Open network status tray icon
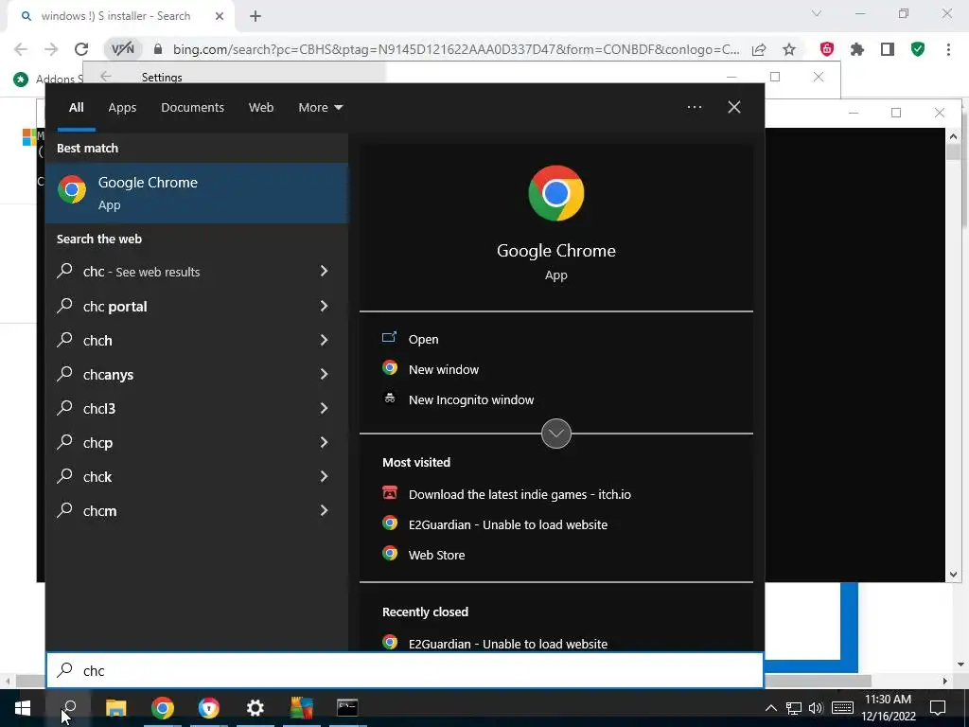This screenshot has width=969, height=727. tap(794, 708)
